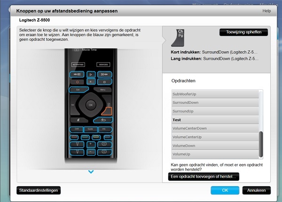Show lower part of remote via chevron
This screenshot has height=202, width=282.
(91, 172)
